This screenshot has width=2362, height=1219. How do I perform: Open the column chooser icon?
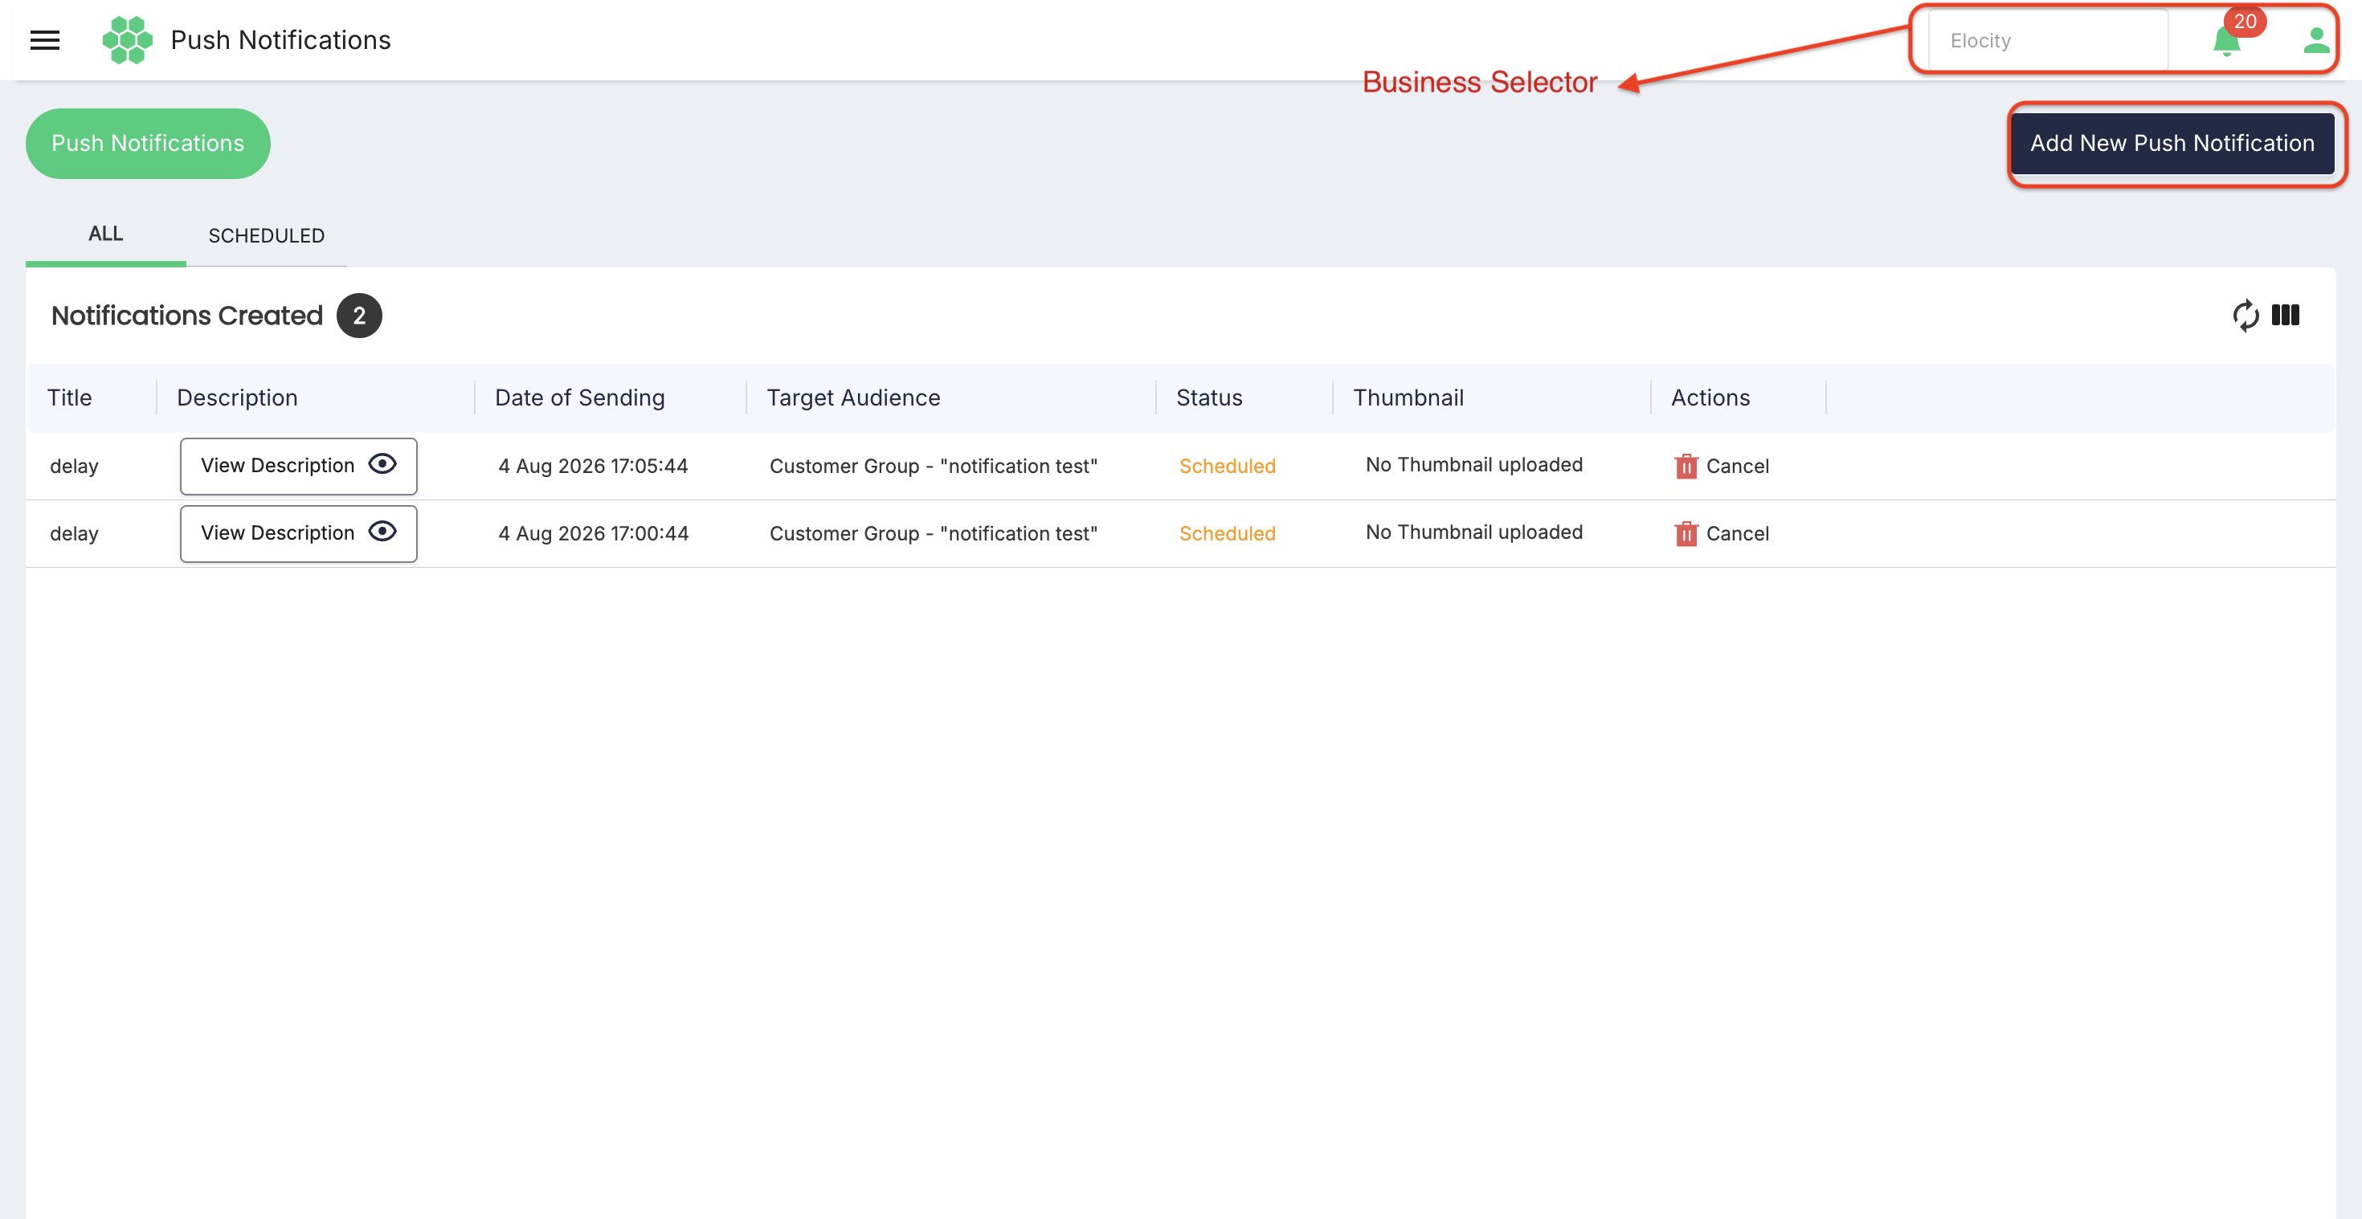2285,316
